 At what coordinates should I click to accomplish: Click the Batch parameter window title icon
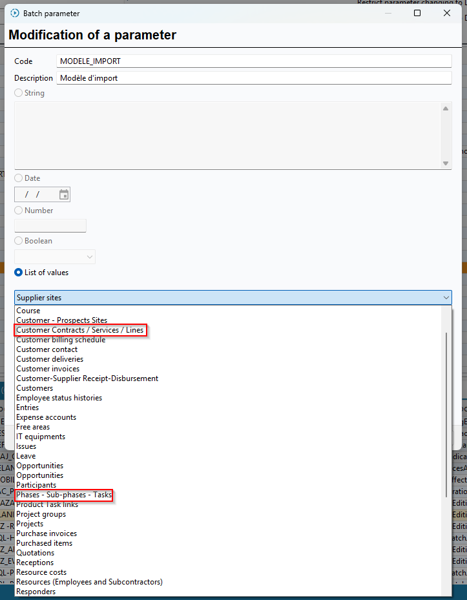[15, 13]
